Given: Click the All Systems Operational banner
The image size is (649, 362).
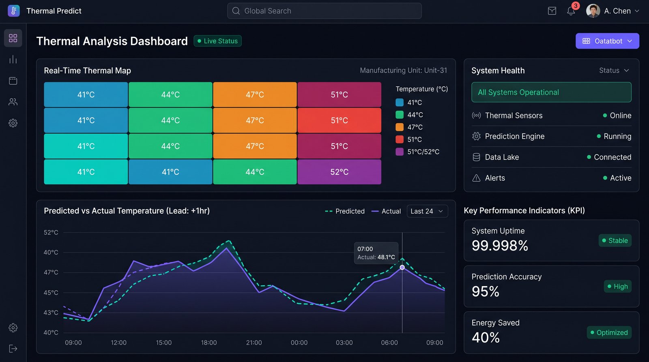Looking at the screenshot, I should [551, 92].
